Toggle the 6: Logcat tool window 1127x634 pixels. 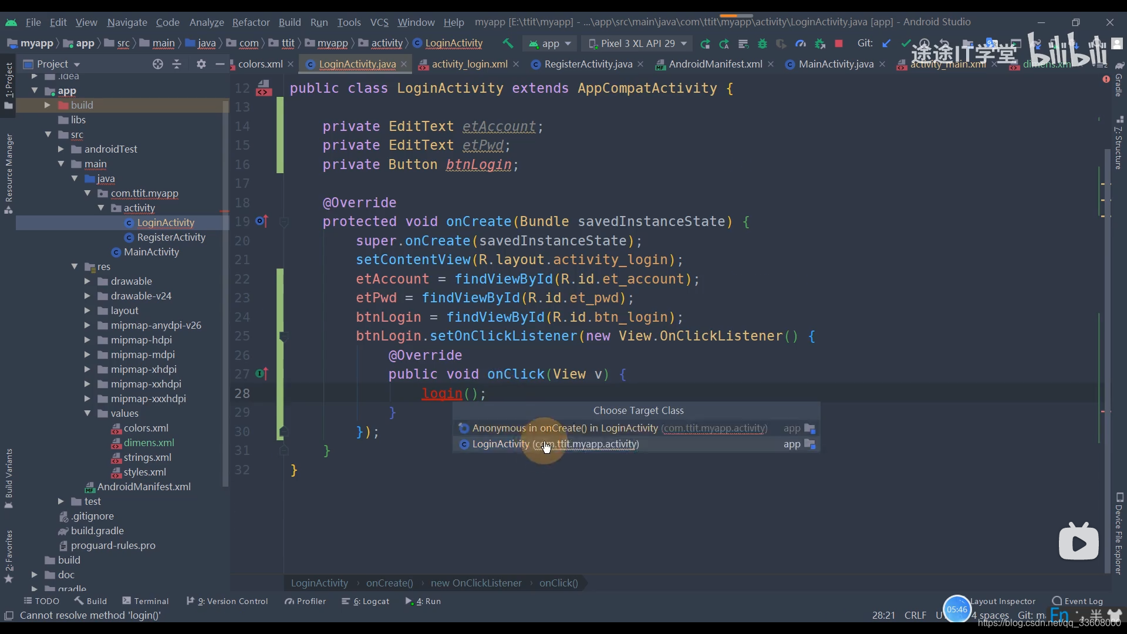(x=366, y=601)
